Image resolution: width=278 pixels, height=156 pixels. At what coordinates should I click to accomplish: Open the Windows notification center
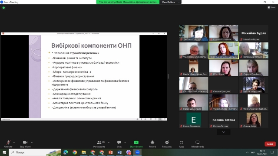tap(272, 152)
